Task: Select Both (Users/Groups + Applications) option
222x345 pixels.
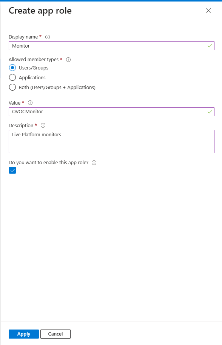Action: [12, 87]
